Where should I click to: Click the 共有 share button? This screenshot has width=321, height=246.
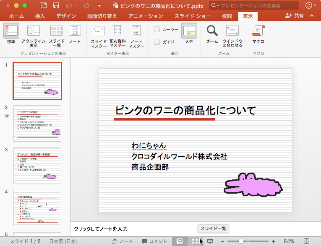tap(295, 16)
